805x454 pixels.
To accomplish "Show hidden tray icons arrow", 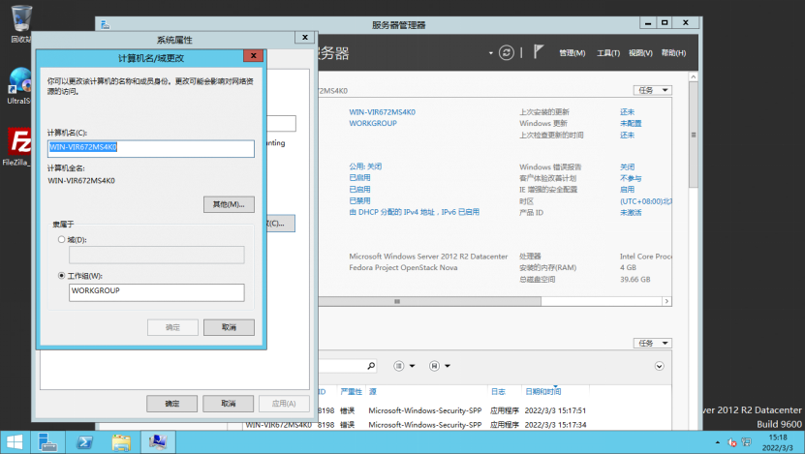I will [x=717, y=442].
